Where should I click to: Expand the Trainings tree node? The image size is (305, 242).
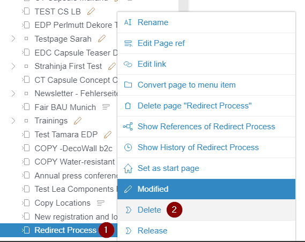[13, 121]
